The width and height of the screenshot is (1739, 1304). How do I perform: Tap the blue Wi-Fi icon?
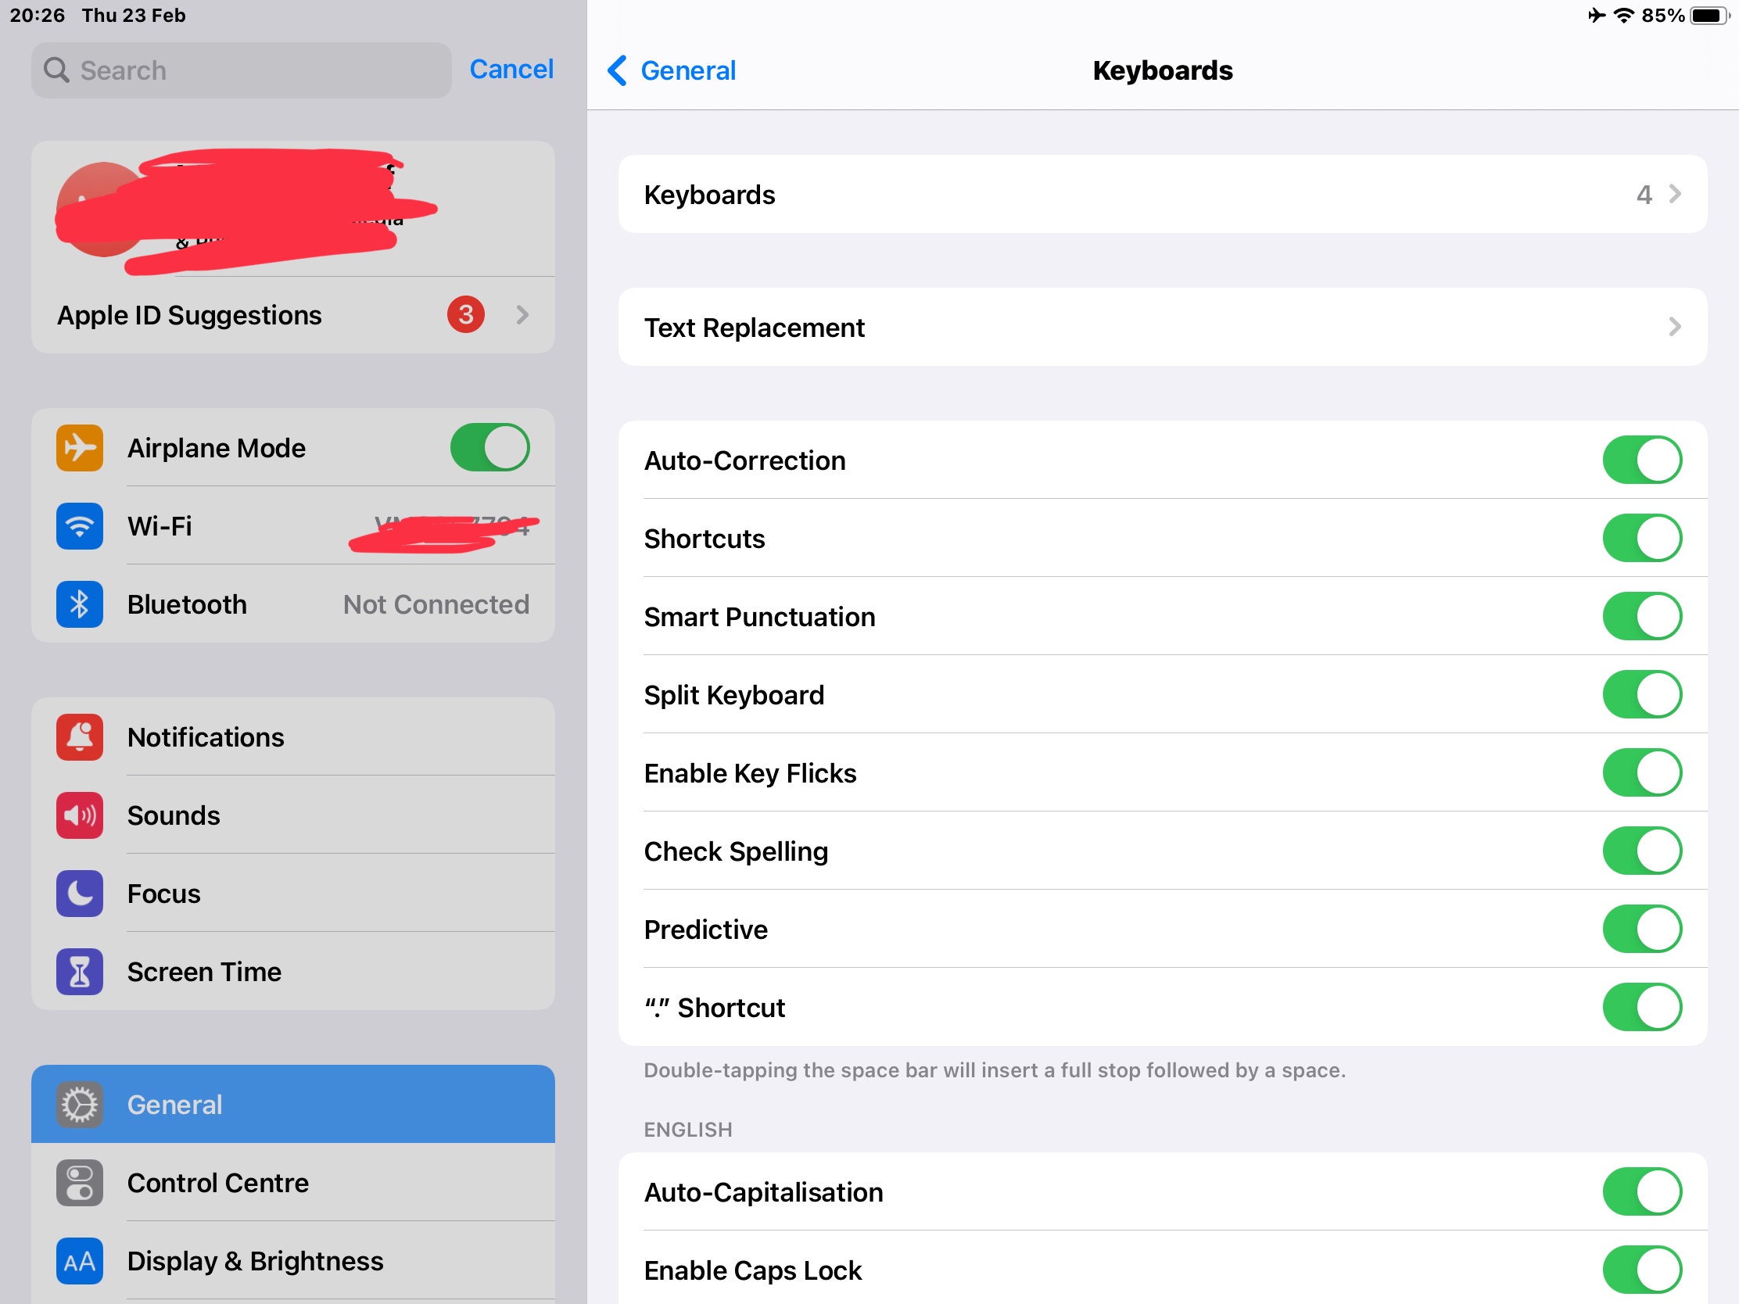point(80,526)
